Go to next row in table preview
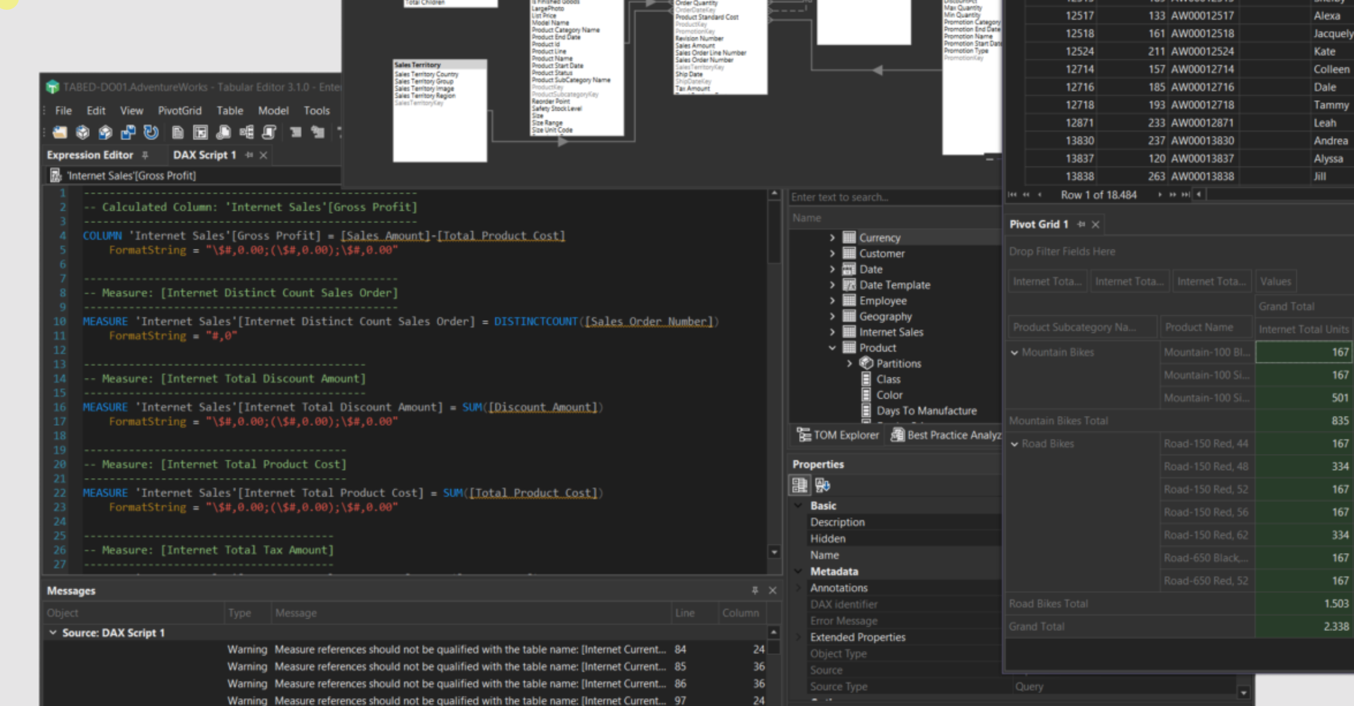This screenshot has height=706, width=1354. click(x=1159, y=195)
